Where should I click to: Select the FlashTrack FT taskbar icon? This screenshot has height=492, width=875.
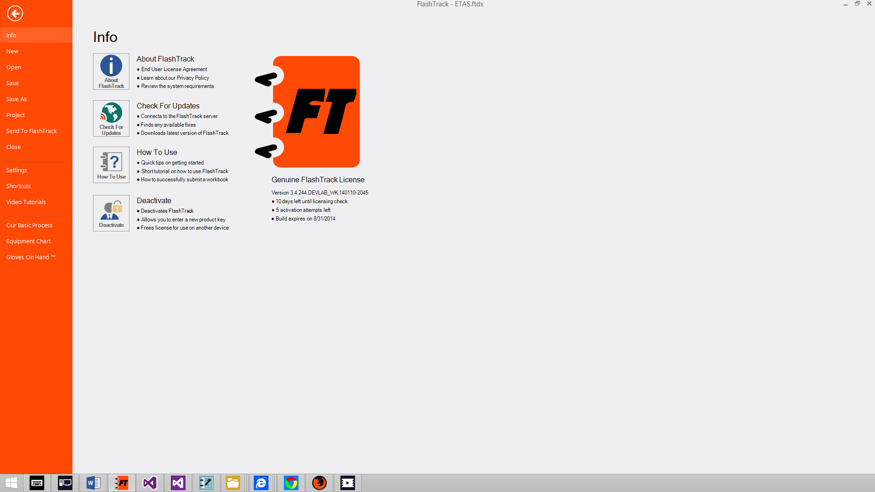tap(122, 483)
